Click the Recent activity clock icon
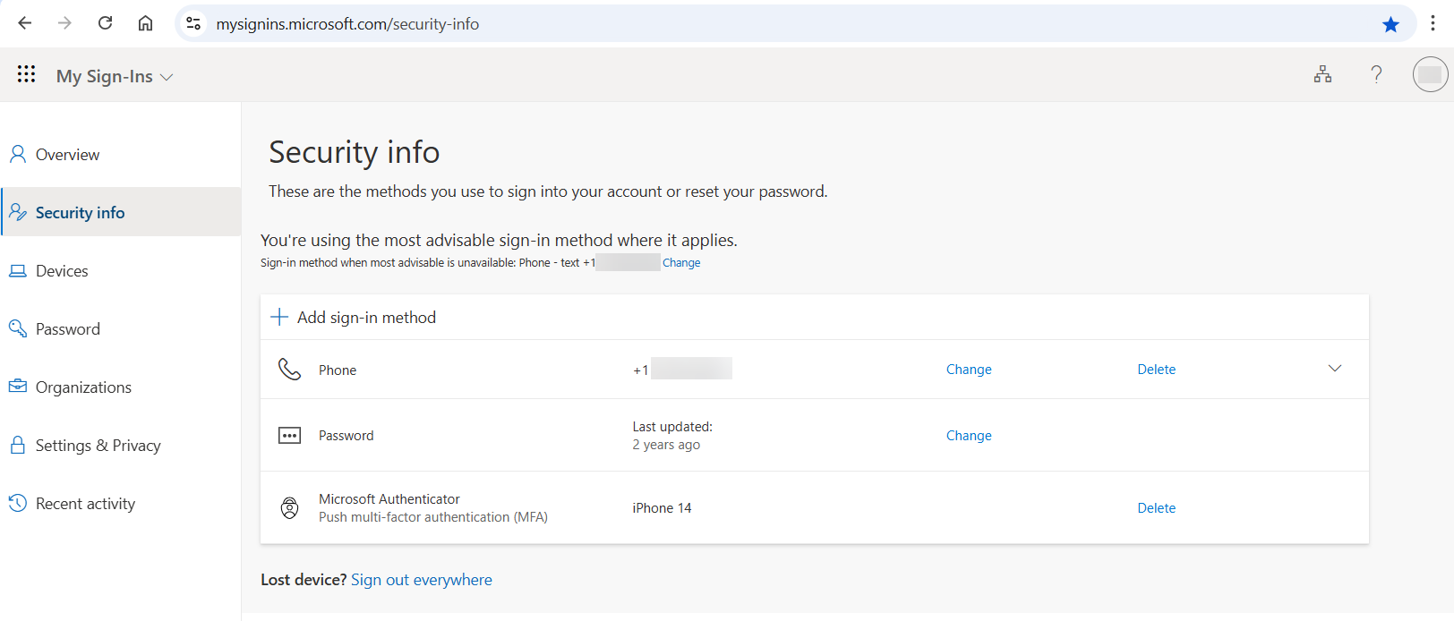Viewport: 1454px width, 621px height. click(17, 503)
